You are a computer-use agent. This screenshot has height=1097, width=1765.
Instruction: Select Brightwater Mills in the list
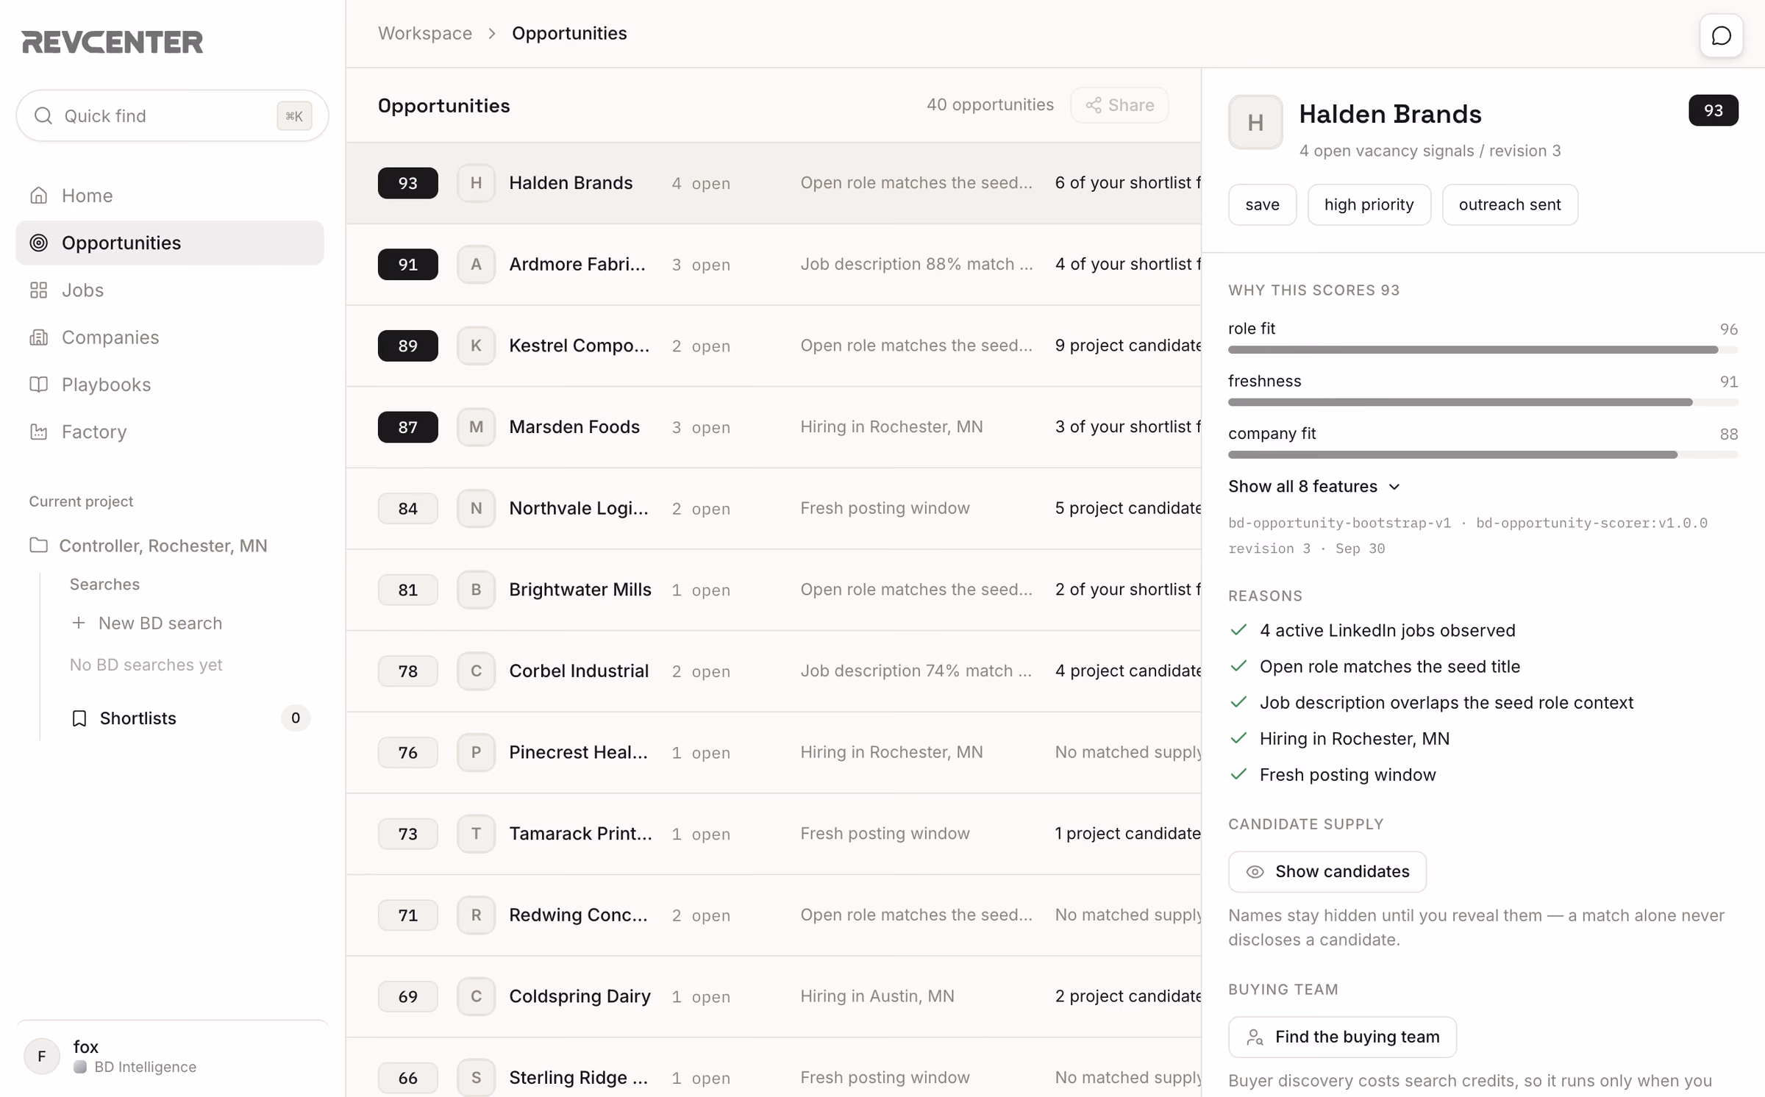tap(580, 590)
